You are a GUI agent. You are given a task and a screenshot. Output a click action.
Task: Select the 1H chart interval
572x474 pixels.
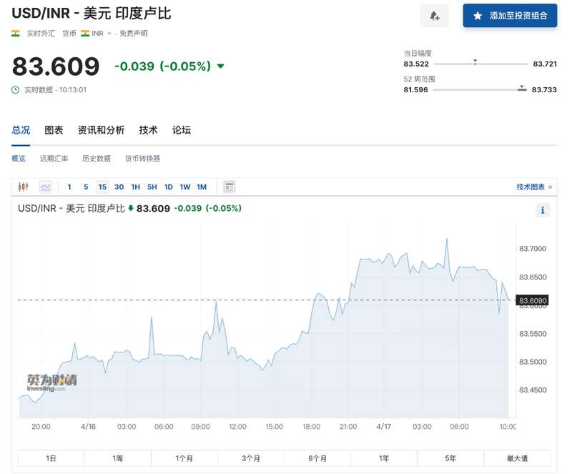click(x=136, y=187)
